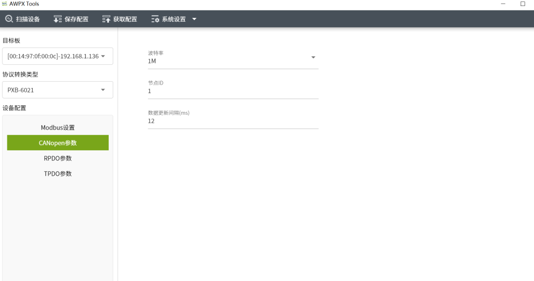Click the scan device magnifier icon

[x=9, y=19]
